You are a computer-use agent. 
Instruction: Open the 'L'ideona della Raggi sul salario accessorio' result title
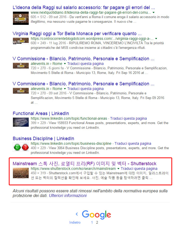coord(84,7)
